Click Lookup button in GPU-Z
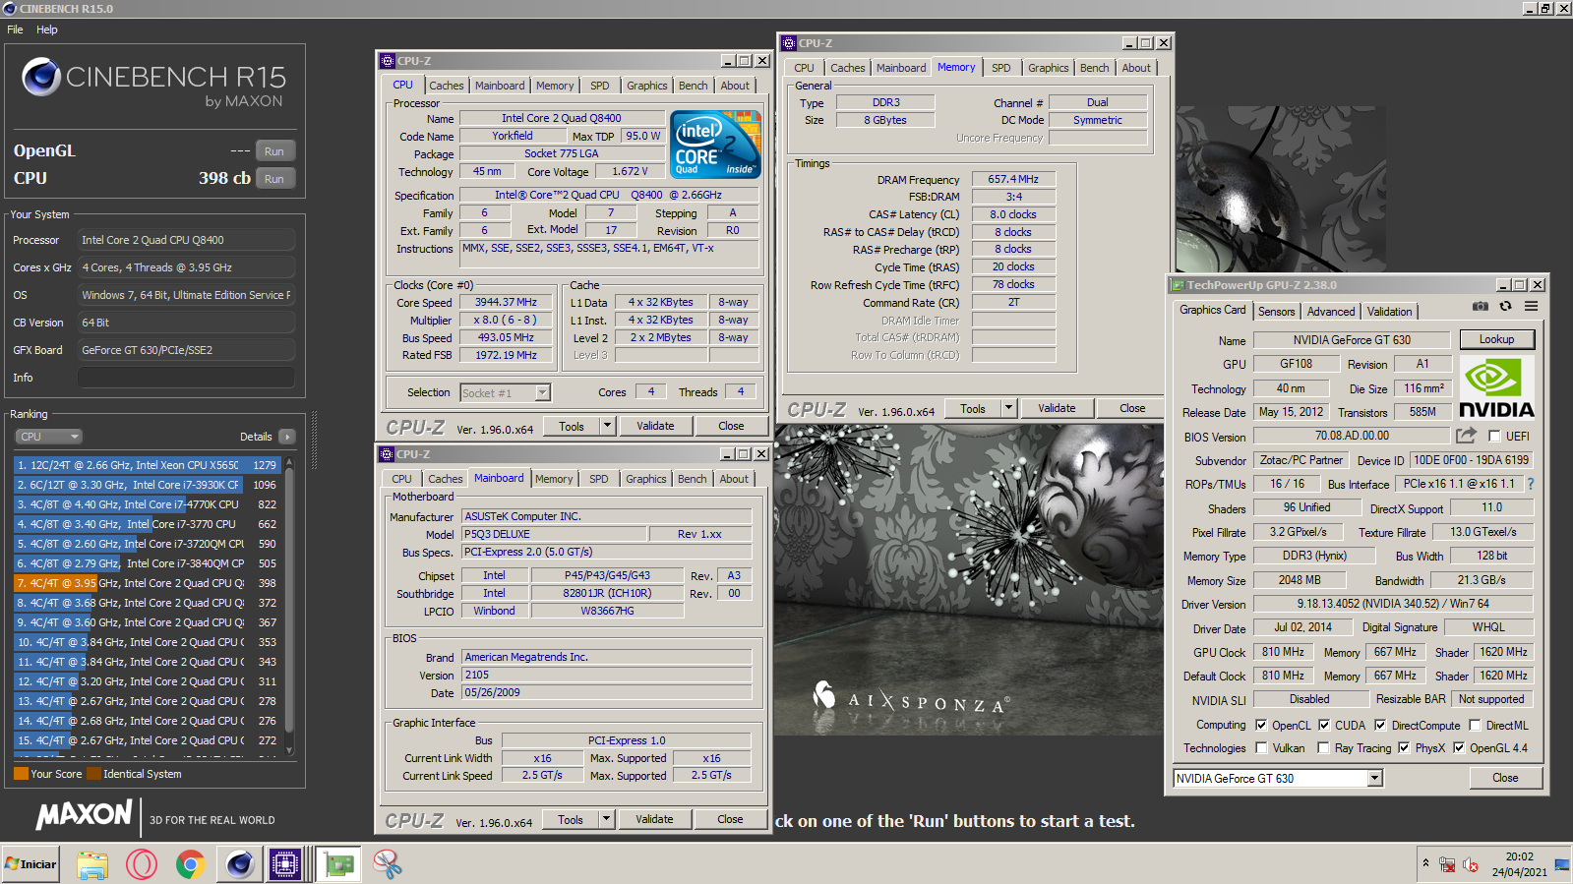Viewport: 1573px width, 884px height. tap(1496, 339)
